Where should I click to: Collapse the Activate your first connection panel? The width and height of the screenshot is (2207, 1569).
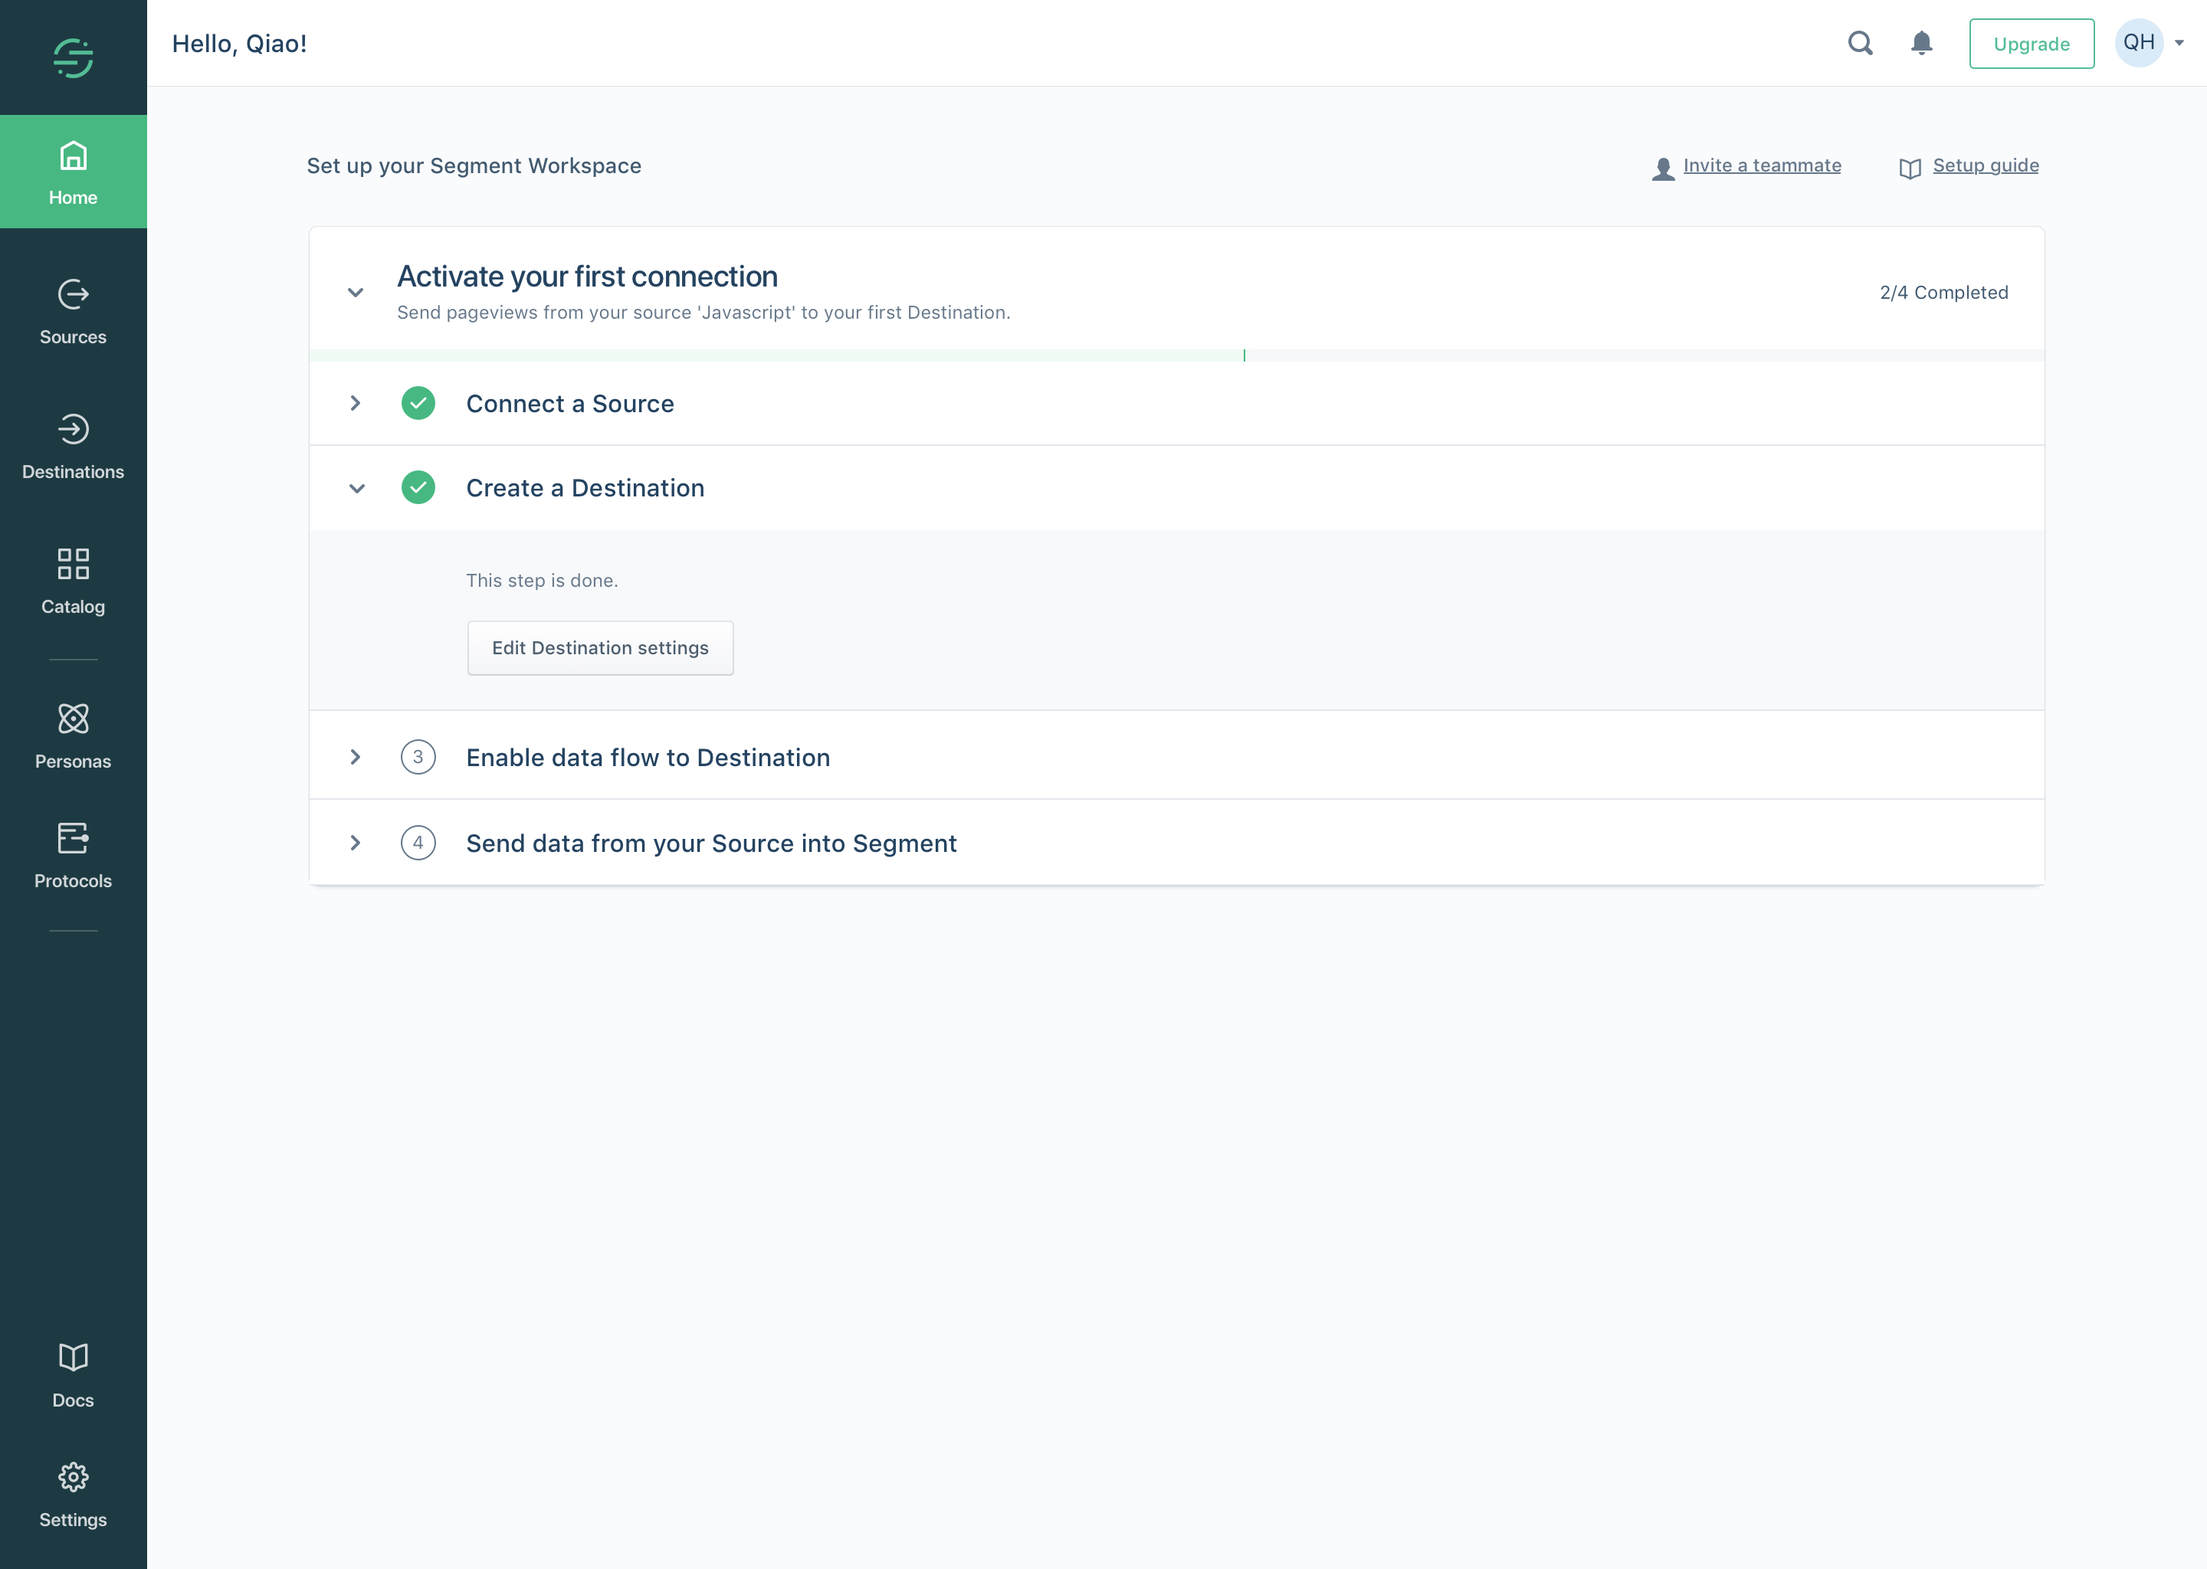[x=356, y=293]
